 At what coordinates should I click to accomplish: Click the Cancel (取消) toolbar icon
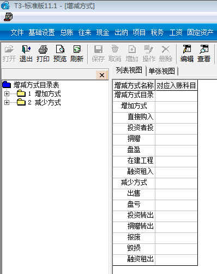[x=115, y=54]
